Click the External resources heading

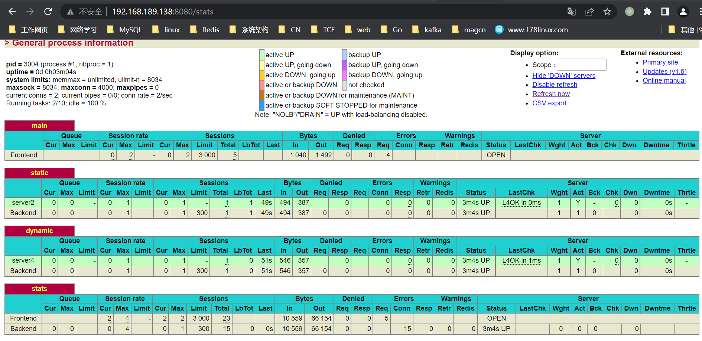point(651,53)
